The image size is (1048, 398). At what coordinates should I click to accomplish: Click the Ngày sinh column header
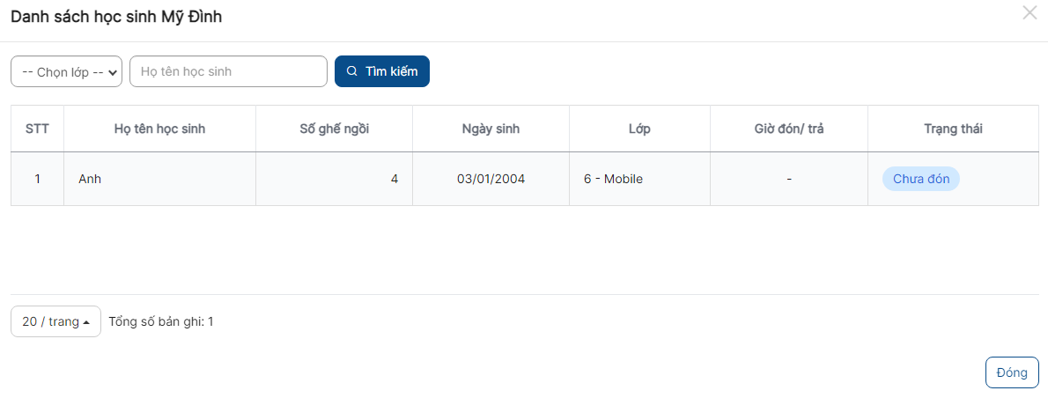pos(491,129)
